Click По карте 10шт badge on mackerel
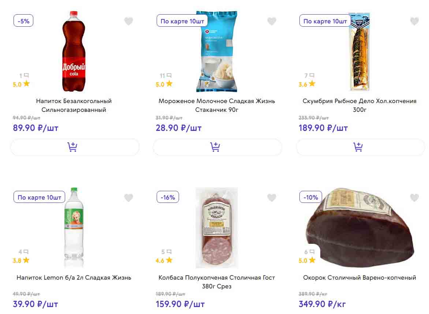The image size is (429, 314). pos(325,21)
